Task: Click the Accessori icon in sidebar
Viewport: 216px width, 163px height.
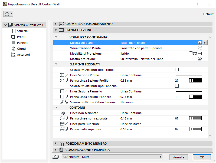Action: 13,55
